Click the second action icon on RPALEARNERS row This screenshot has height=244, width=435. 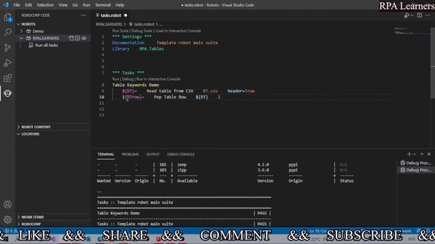point(77,38)
